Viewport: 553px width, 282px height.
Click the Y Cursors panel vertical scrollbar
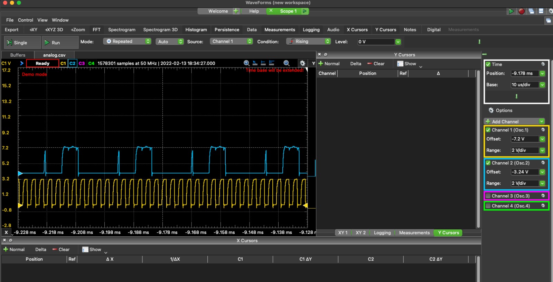click(478, 149)
